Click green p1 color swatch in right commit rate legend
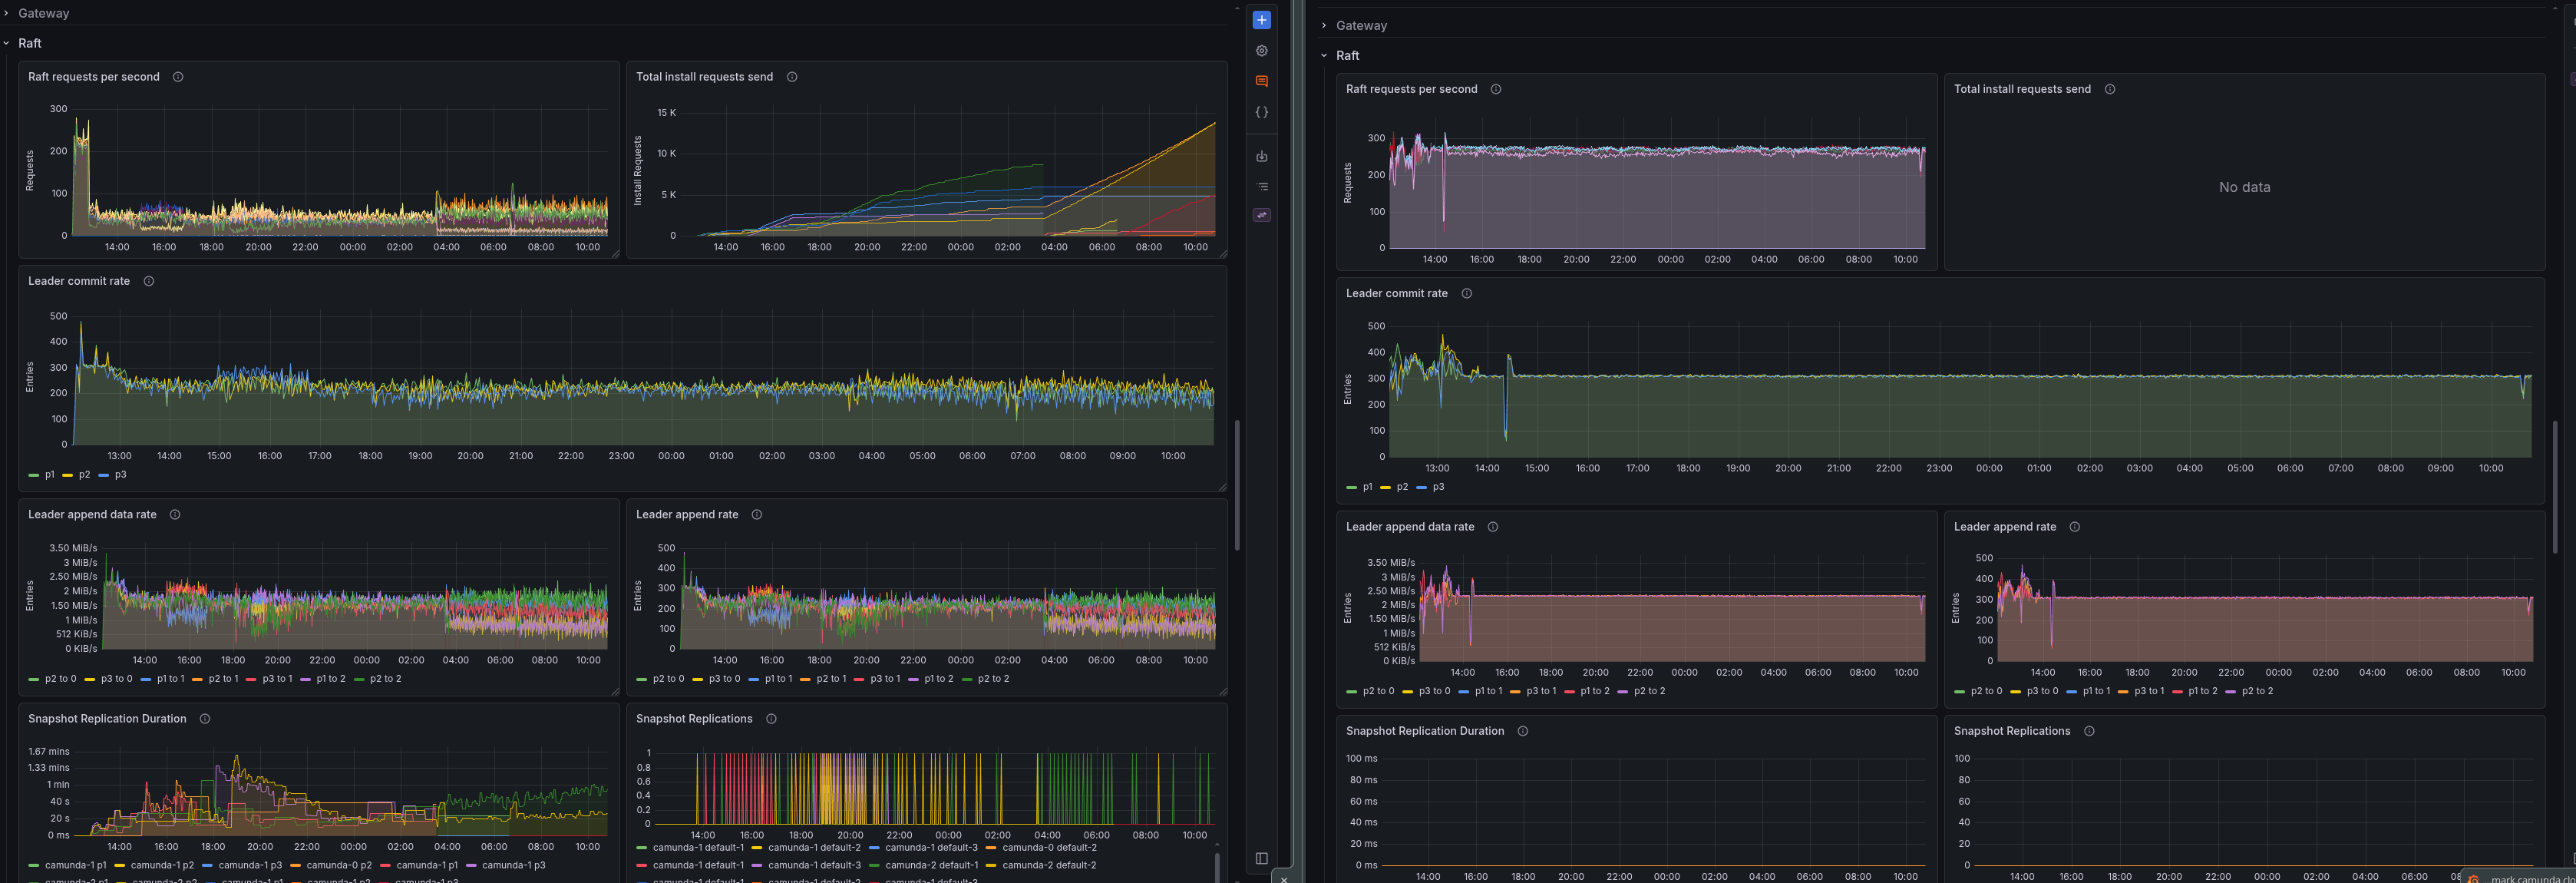 pyautogui.click(x=1352, y=487)
